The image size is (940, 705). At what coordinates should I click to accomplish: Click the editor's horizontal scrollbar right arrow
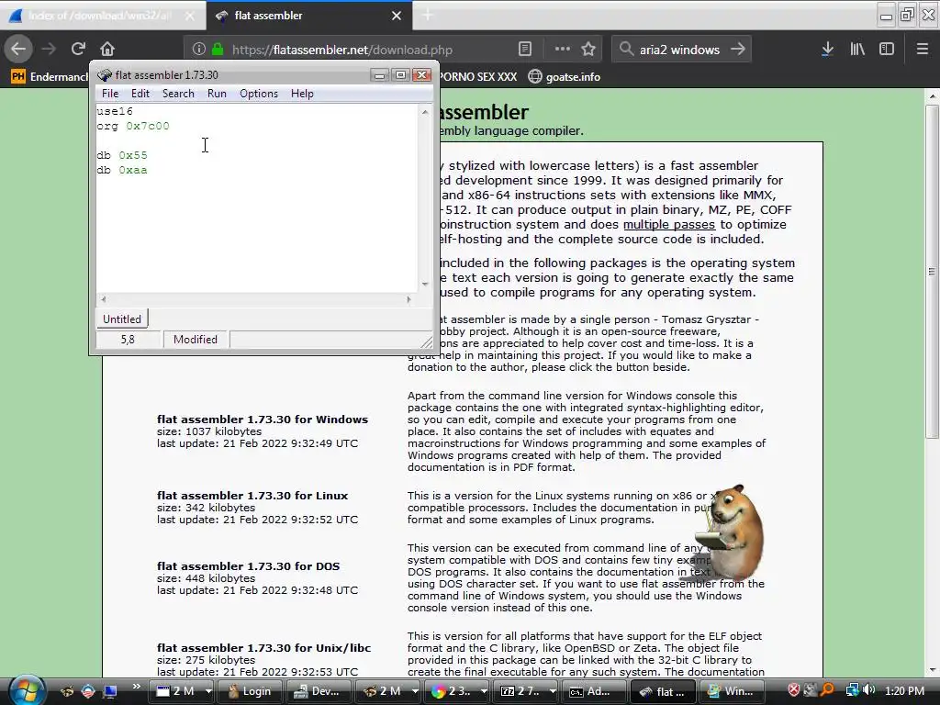click(408, 299)
